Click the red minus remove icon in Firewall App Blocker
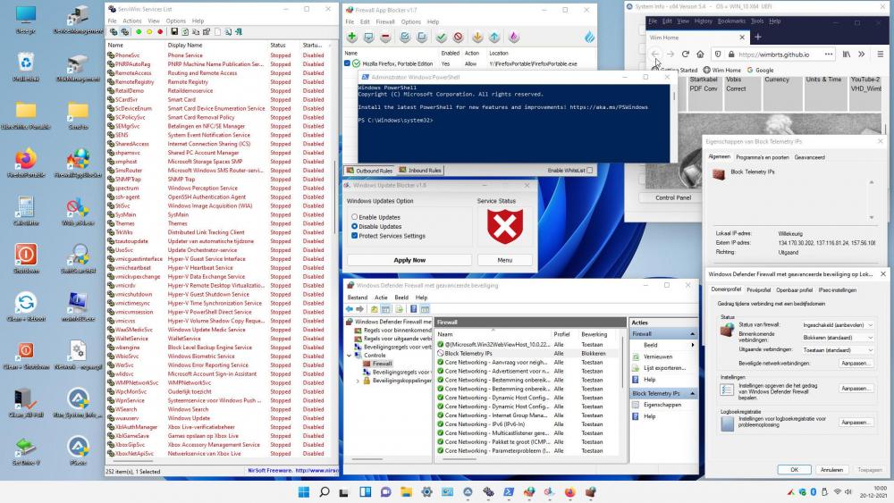Image resolution: width=894 pixels, height=503 pixels. pos(385,38)
